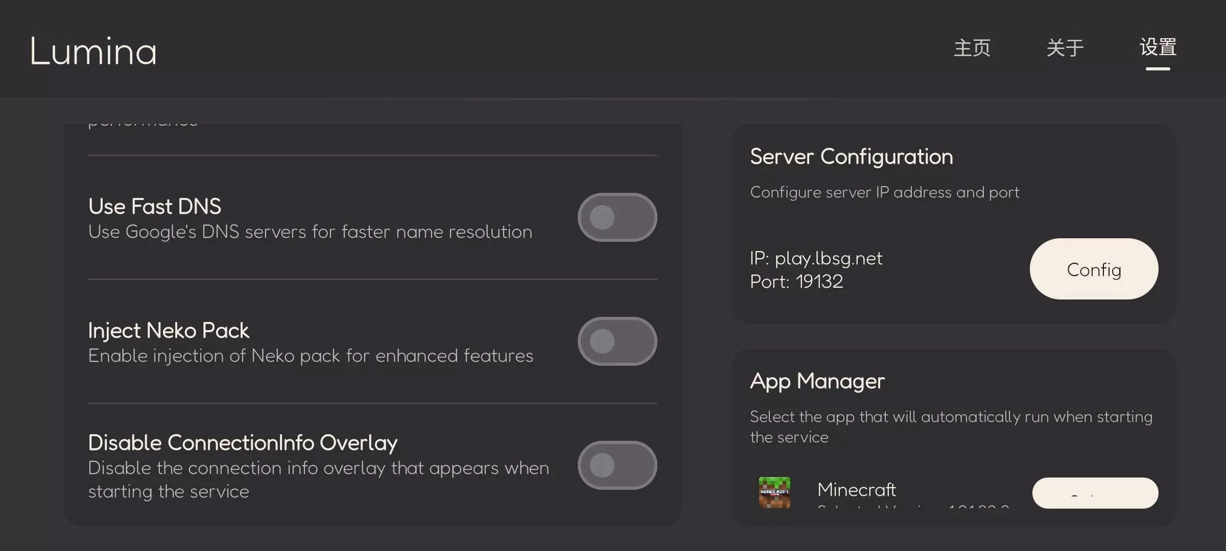Click the Neko pack enhanced features description
1226x551 pixels.
(311, 356)
